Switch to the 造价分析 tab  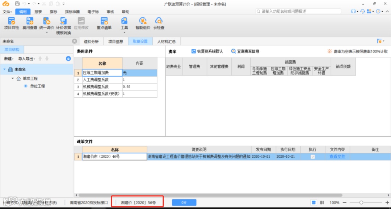[x=91, y=41]
